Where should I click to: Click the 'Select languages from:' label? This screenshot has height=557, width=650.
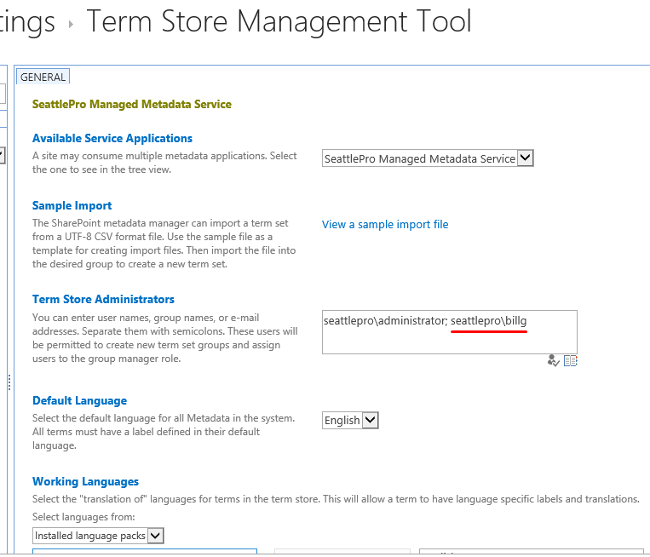click(x=83, y=517)
